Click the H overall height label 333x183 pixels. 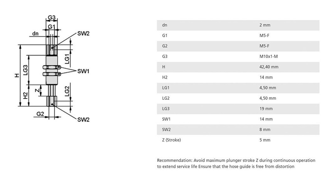(17, 75)
